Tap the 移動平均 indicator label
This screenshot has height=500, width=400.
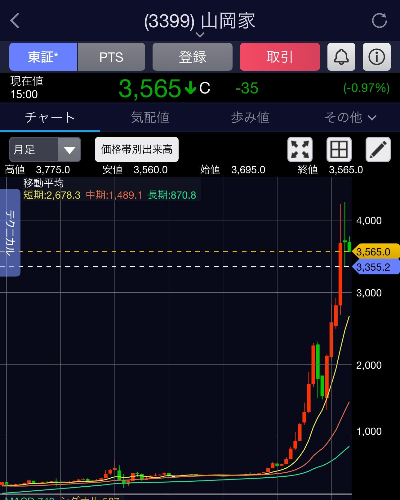pos(44,183)
